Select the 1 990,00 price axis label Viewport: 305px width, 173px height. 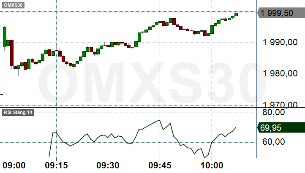[280, 42]
